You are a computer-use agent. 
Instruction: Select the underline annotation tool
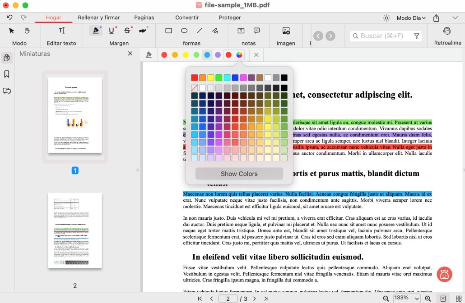(111, 31)
